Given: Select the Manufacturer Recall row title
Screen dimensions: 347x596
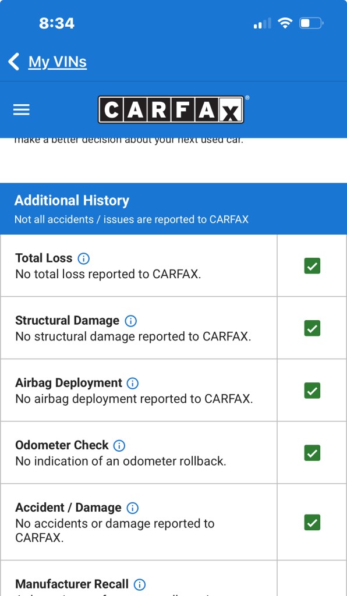Looking at the screenshot, I should point(72,584).
